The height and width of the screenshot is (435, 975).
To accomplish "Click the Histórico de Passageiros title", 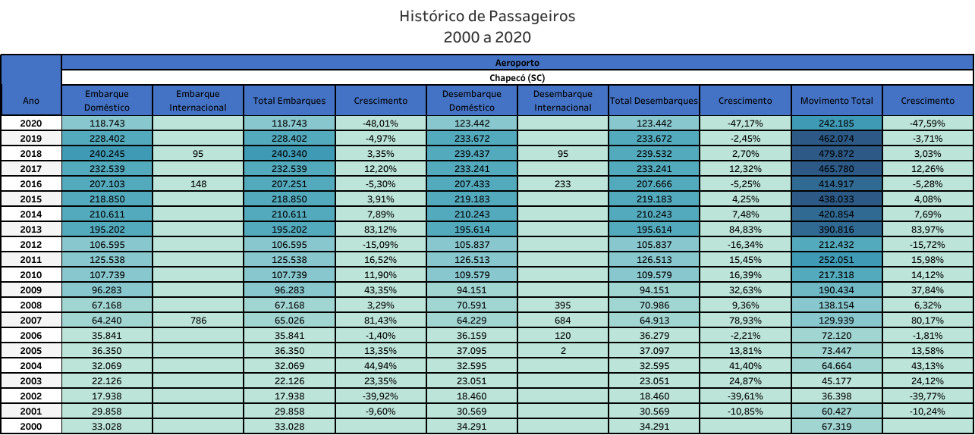I will click(x=487, y=16).
